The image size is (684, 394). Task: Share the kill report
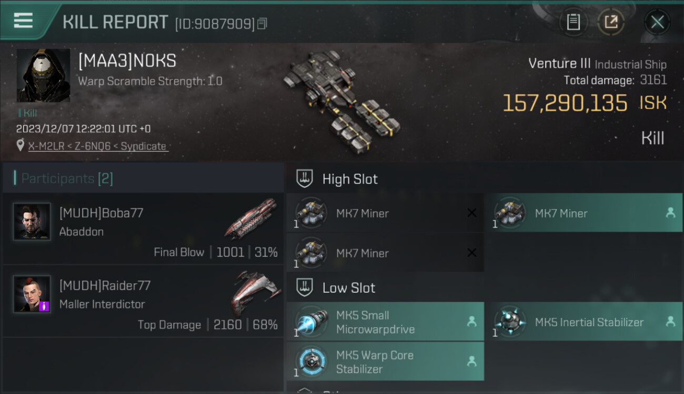click(x=610, y=22)
